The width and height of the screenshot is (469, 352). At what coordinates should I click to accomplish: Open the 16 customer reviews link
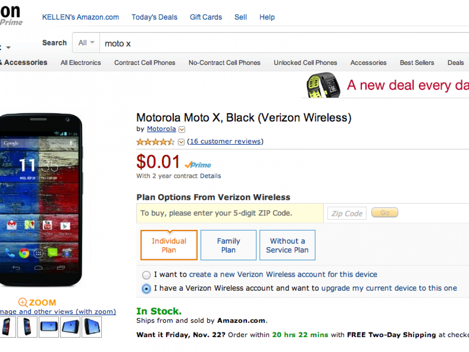pos(225,142)
